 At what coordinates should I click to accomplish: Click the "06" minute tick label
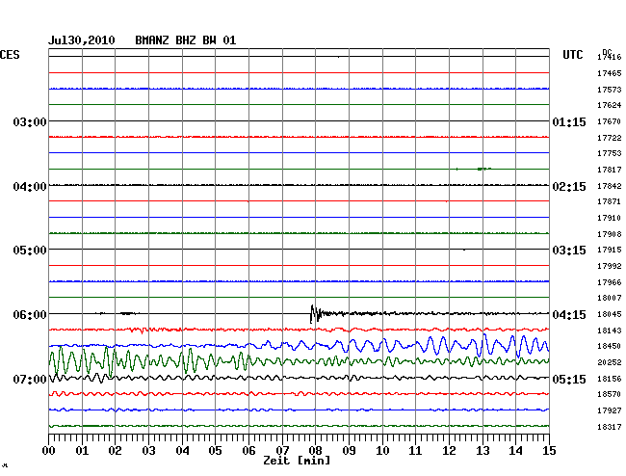click(x=248, y=451)
